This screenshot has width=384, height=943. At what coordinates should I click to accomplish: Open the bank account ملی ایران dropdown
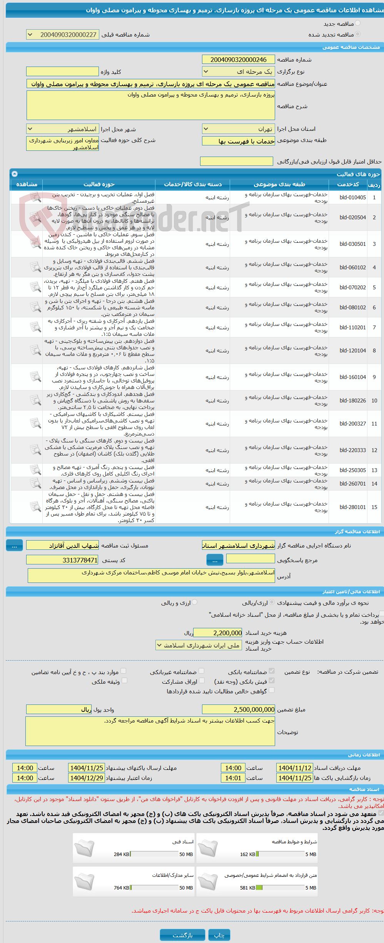tap(199, 645)
